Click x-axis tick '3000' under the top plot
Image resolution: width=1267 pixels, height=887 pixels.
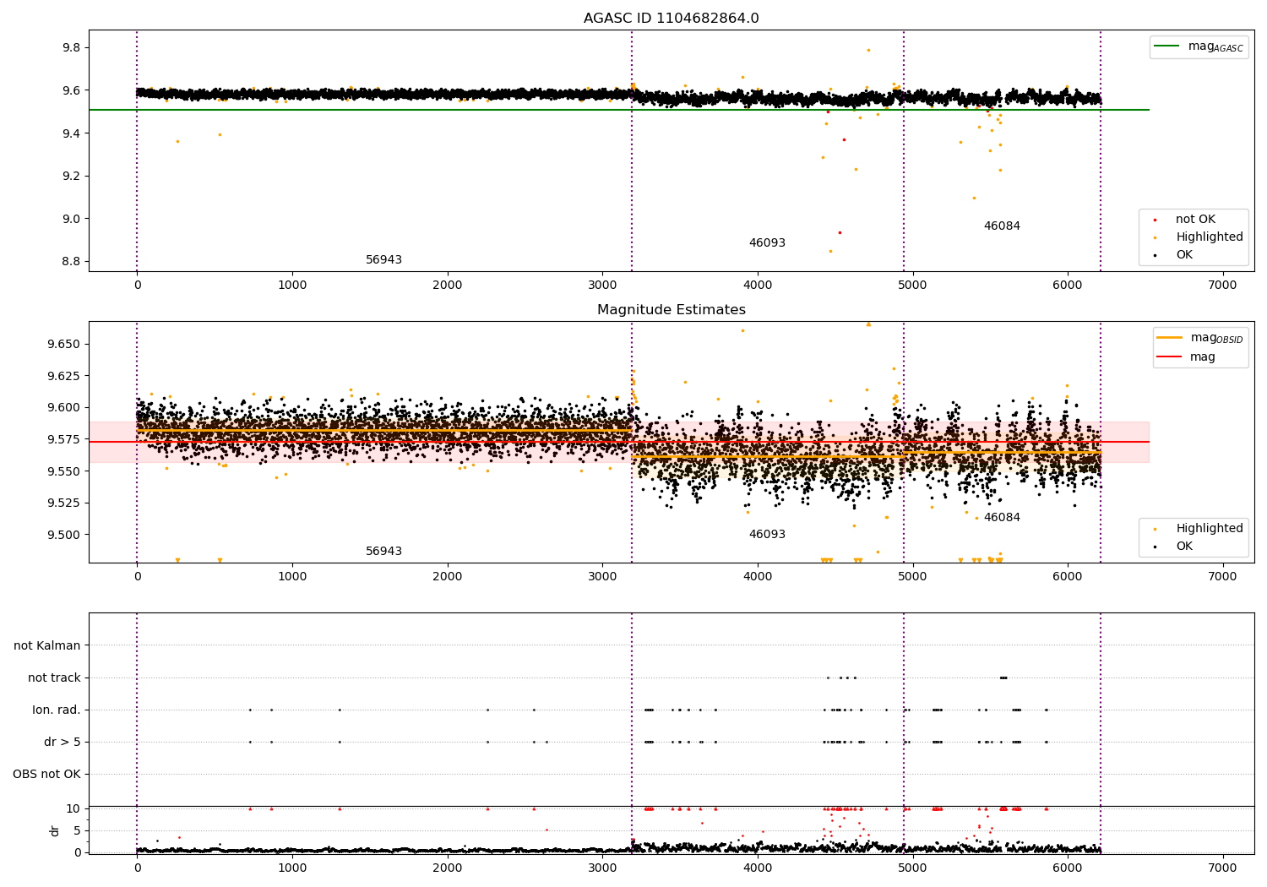click(602, 286)
